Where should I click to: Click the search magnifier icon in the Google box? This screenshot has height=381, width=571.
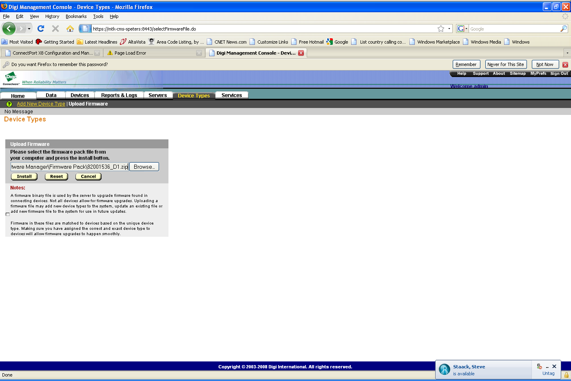pos(563,29)
